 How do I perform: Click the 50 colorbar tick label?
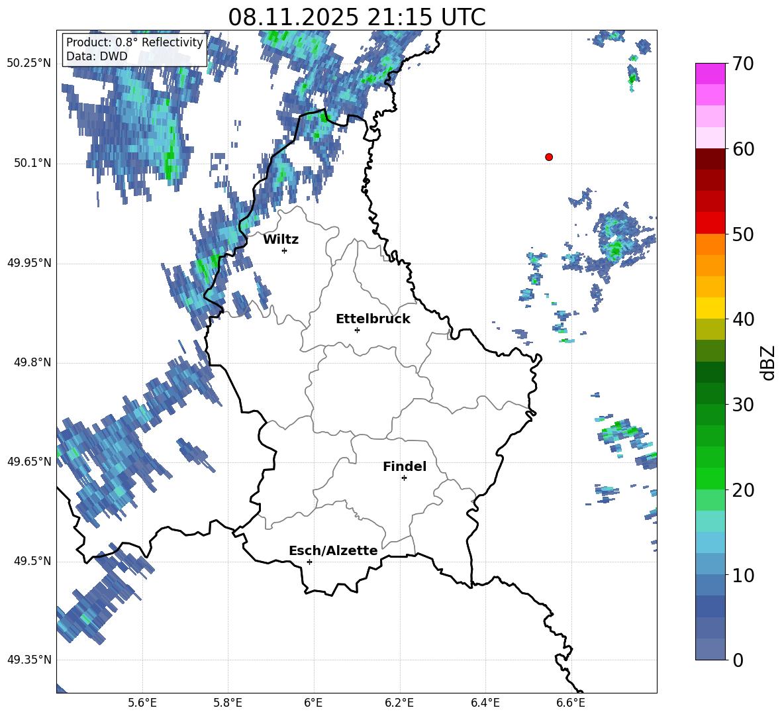pyautogui.click(x=743, y=234)
